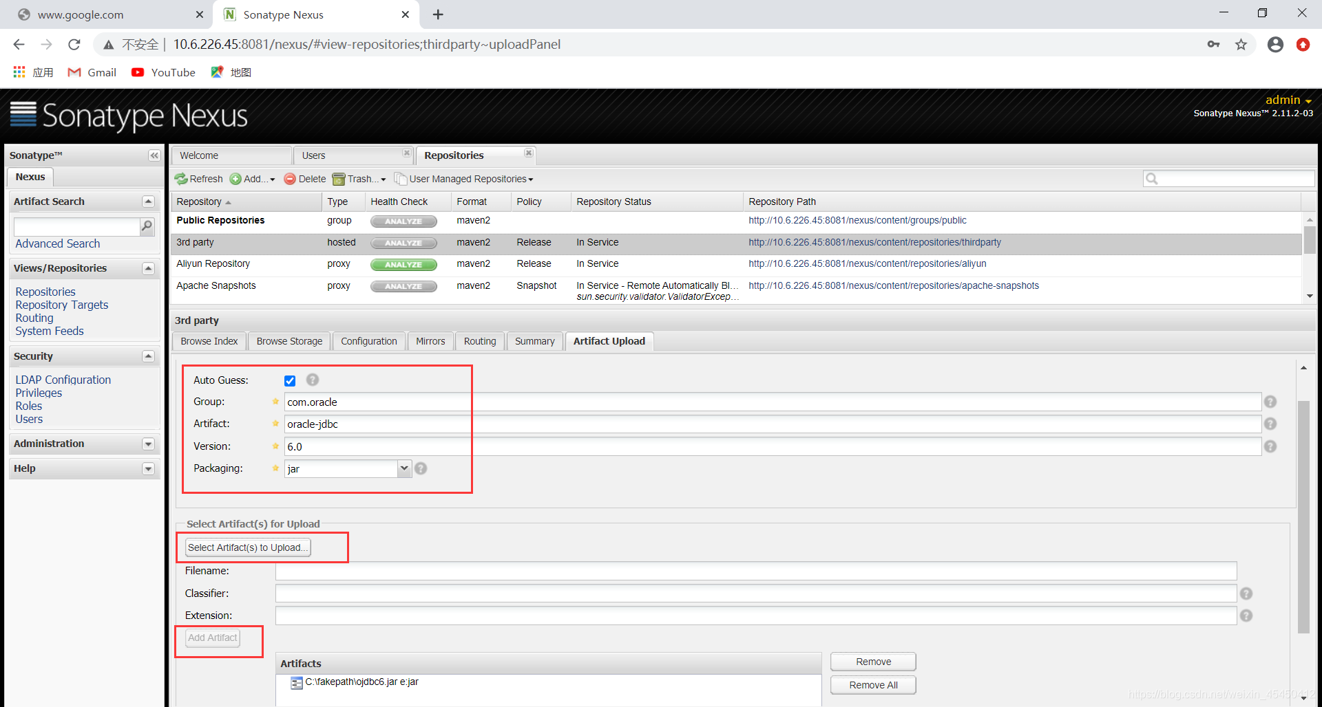The image size is (1322, 707).
Task: Open the Privileges link
Action: [39, 393]
